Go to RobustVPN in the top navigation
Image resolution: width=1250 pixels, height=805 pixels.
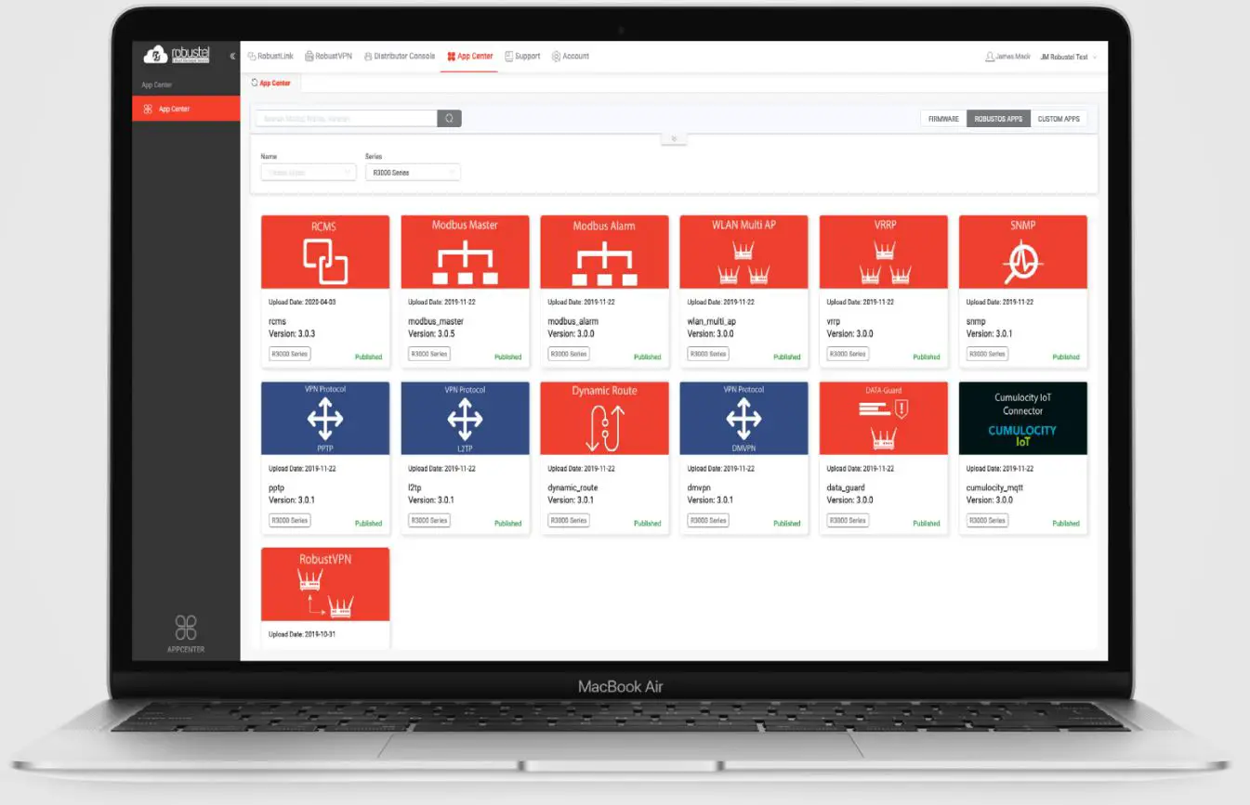(x=328, y=56)
